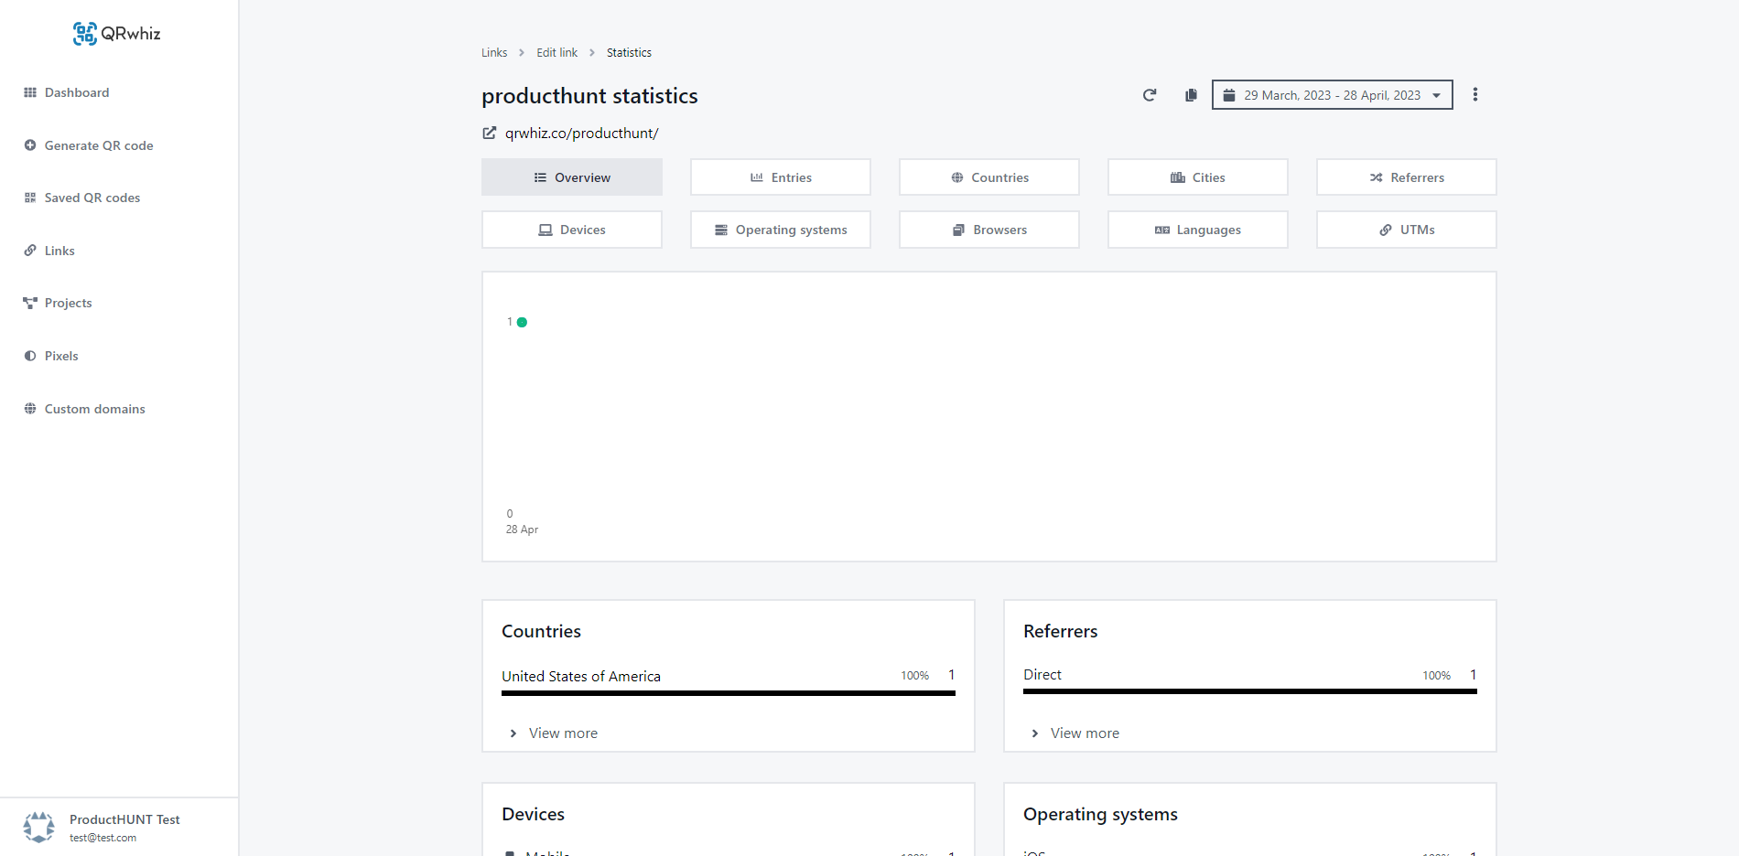Open Generate QR code page
1739x856 pixels.
pyautogui.click(x=99, y=145)
